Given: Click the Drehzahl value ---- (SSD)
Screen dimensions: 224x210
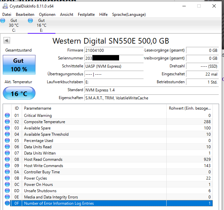Looking at the screenshot, I should (x=203, y=66).
